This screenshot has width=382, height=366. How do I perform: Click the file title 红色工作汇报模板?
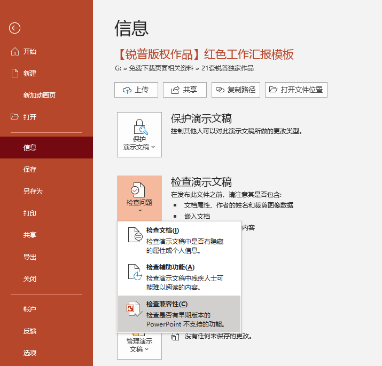pos(249,54)
